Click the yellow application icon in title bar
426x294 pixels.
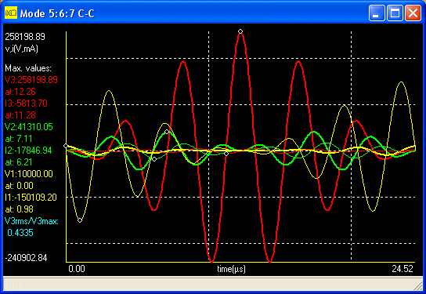(11, 13)
